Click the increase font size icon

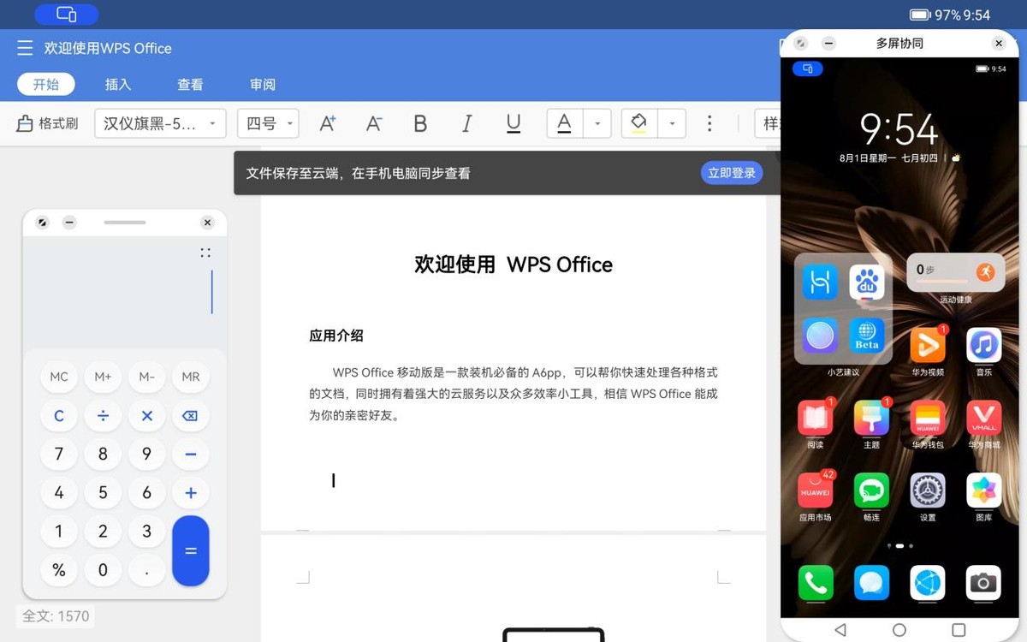(327, 122)
